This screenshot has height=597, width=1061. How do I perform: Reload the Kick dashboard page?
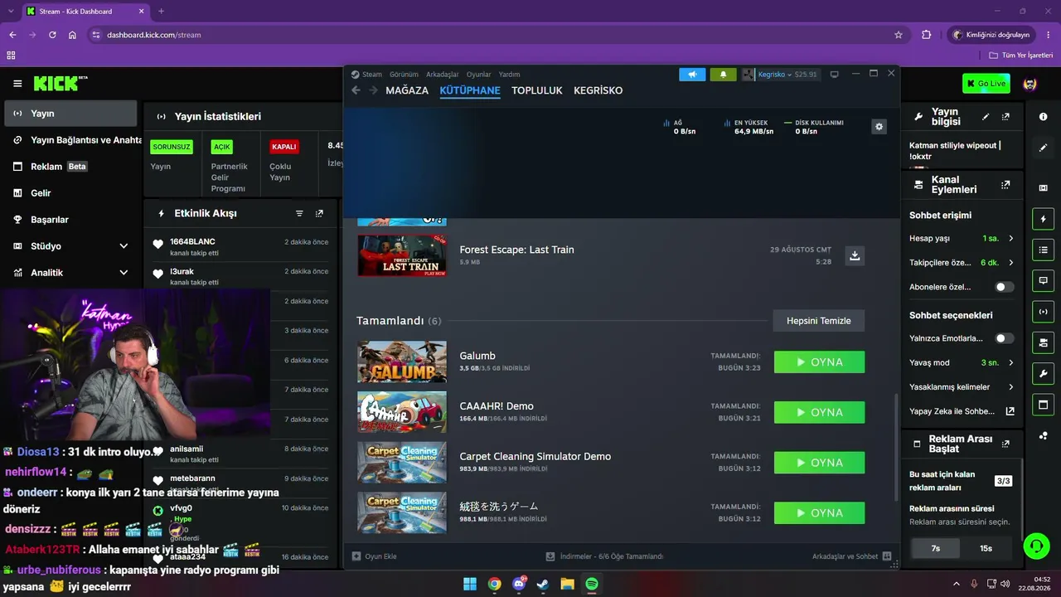coord(52,35)
